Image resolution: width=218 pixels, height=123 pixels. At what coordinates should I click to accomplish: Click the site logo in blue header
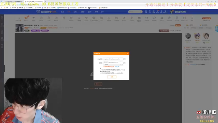[x=47, y=12]
